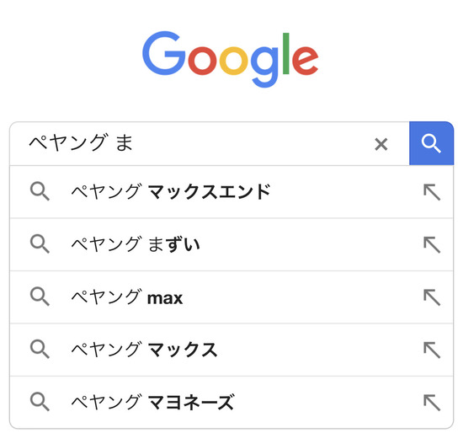The width and height of the screenshot is (463, 433).
Task: Click empty area of the search text field
Action: (x=251, y=144)
